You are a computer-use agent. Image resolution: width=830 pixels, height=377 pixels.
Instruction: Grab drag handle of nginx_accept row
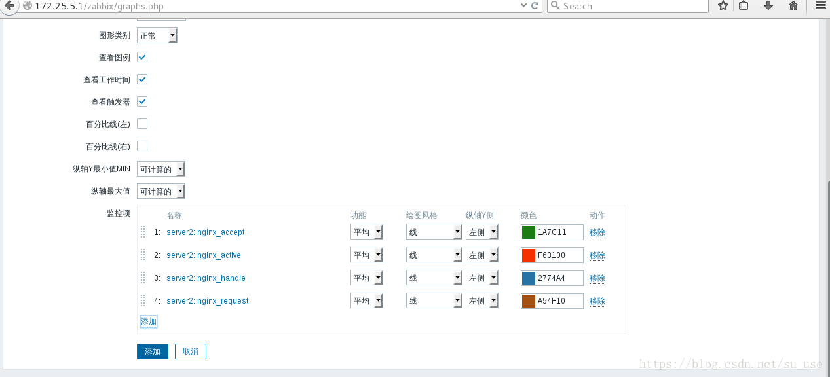pos(143,232)
